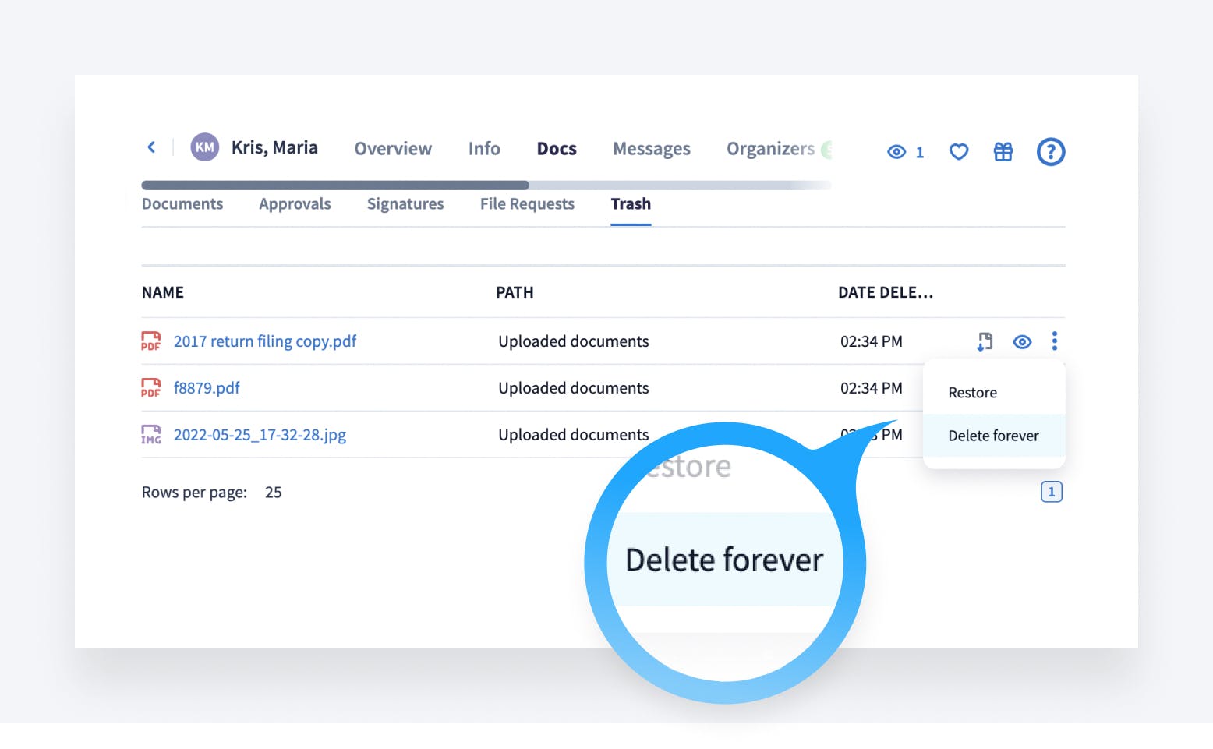Screen dimensions: 1213x749
Task: Select Restore from the context menu
Action: [x=972, y=393]
